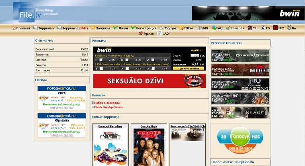Image resolution: width=305 pixels, height=166 pixels.
Task: Open the FAQ menu link
Action: [x=219, y=28]
